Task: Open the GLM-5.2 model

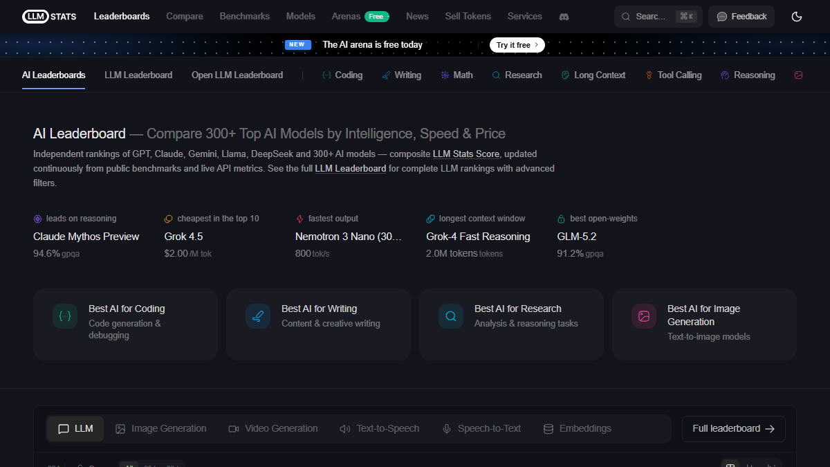Action: [x=577, y=237]
